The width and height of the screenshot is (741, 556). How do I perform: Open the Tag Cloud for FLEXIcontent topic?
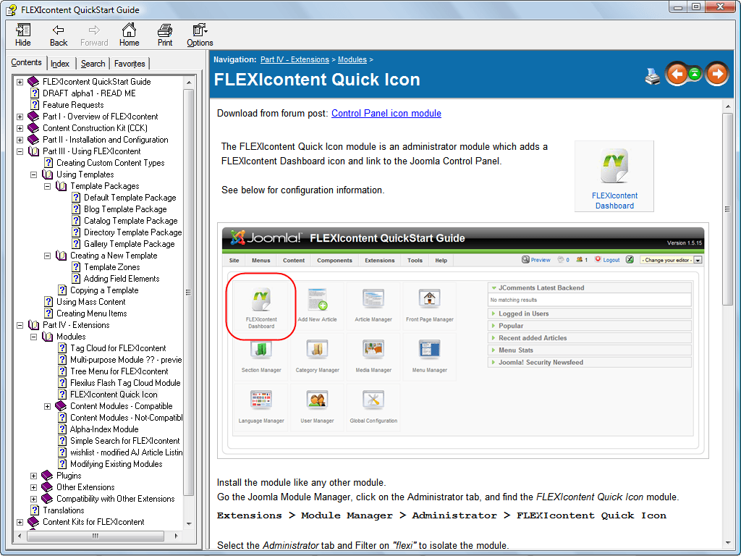(118, 348)
